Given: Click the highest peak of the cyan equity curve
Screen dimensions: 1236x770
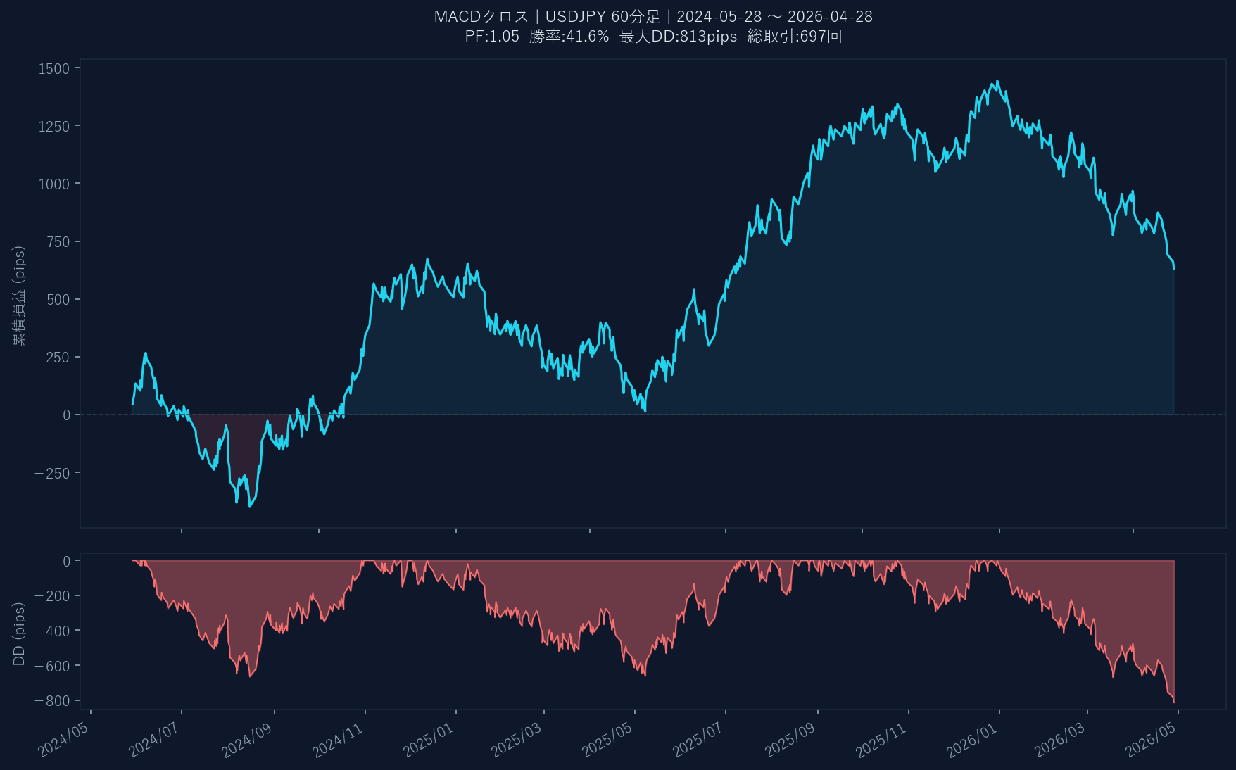Looking at the screenshot, I should tap(997, 81).
